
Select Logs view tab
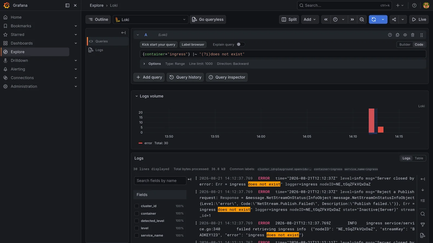[406, 158]
